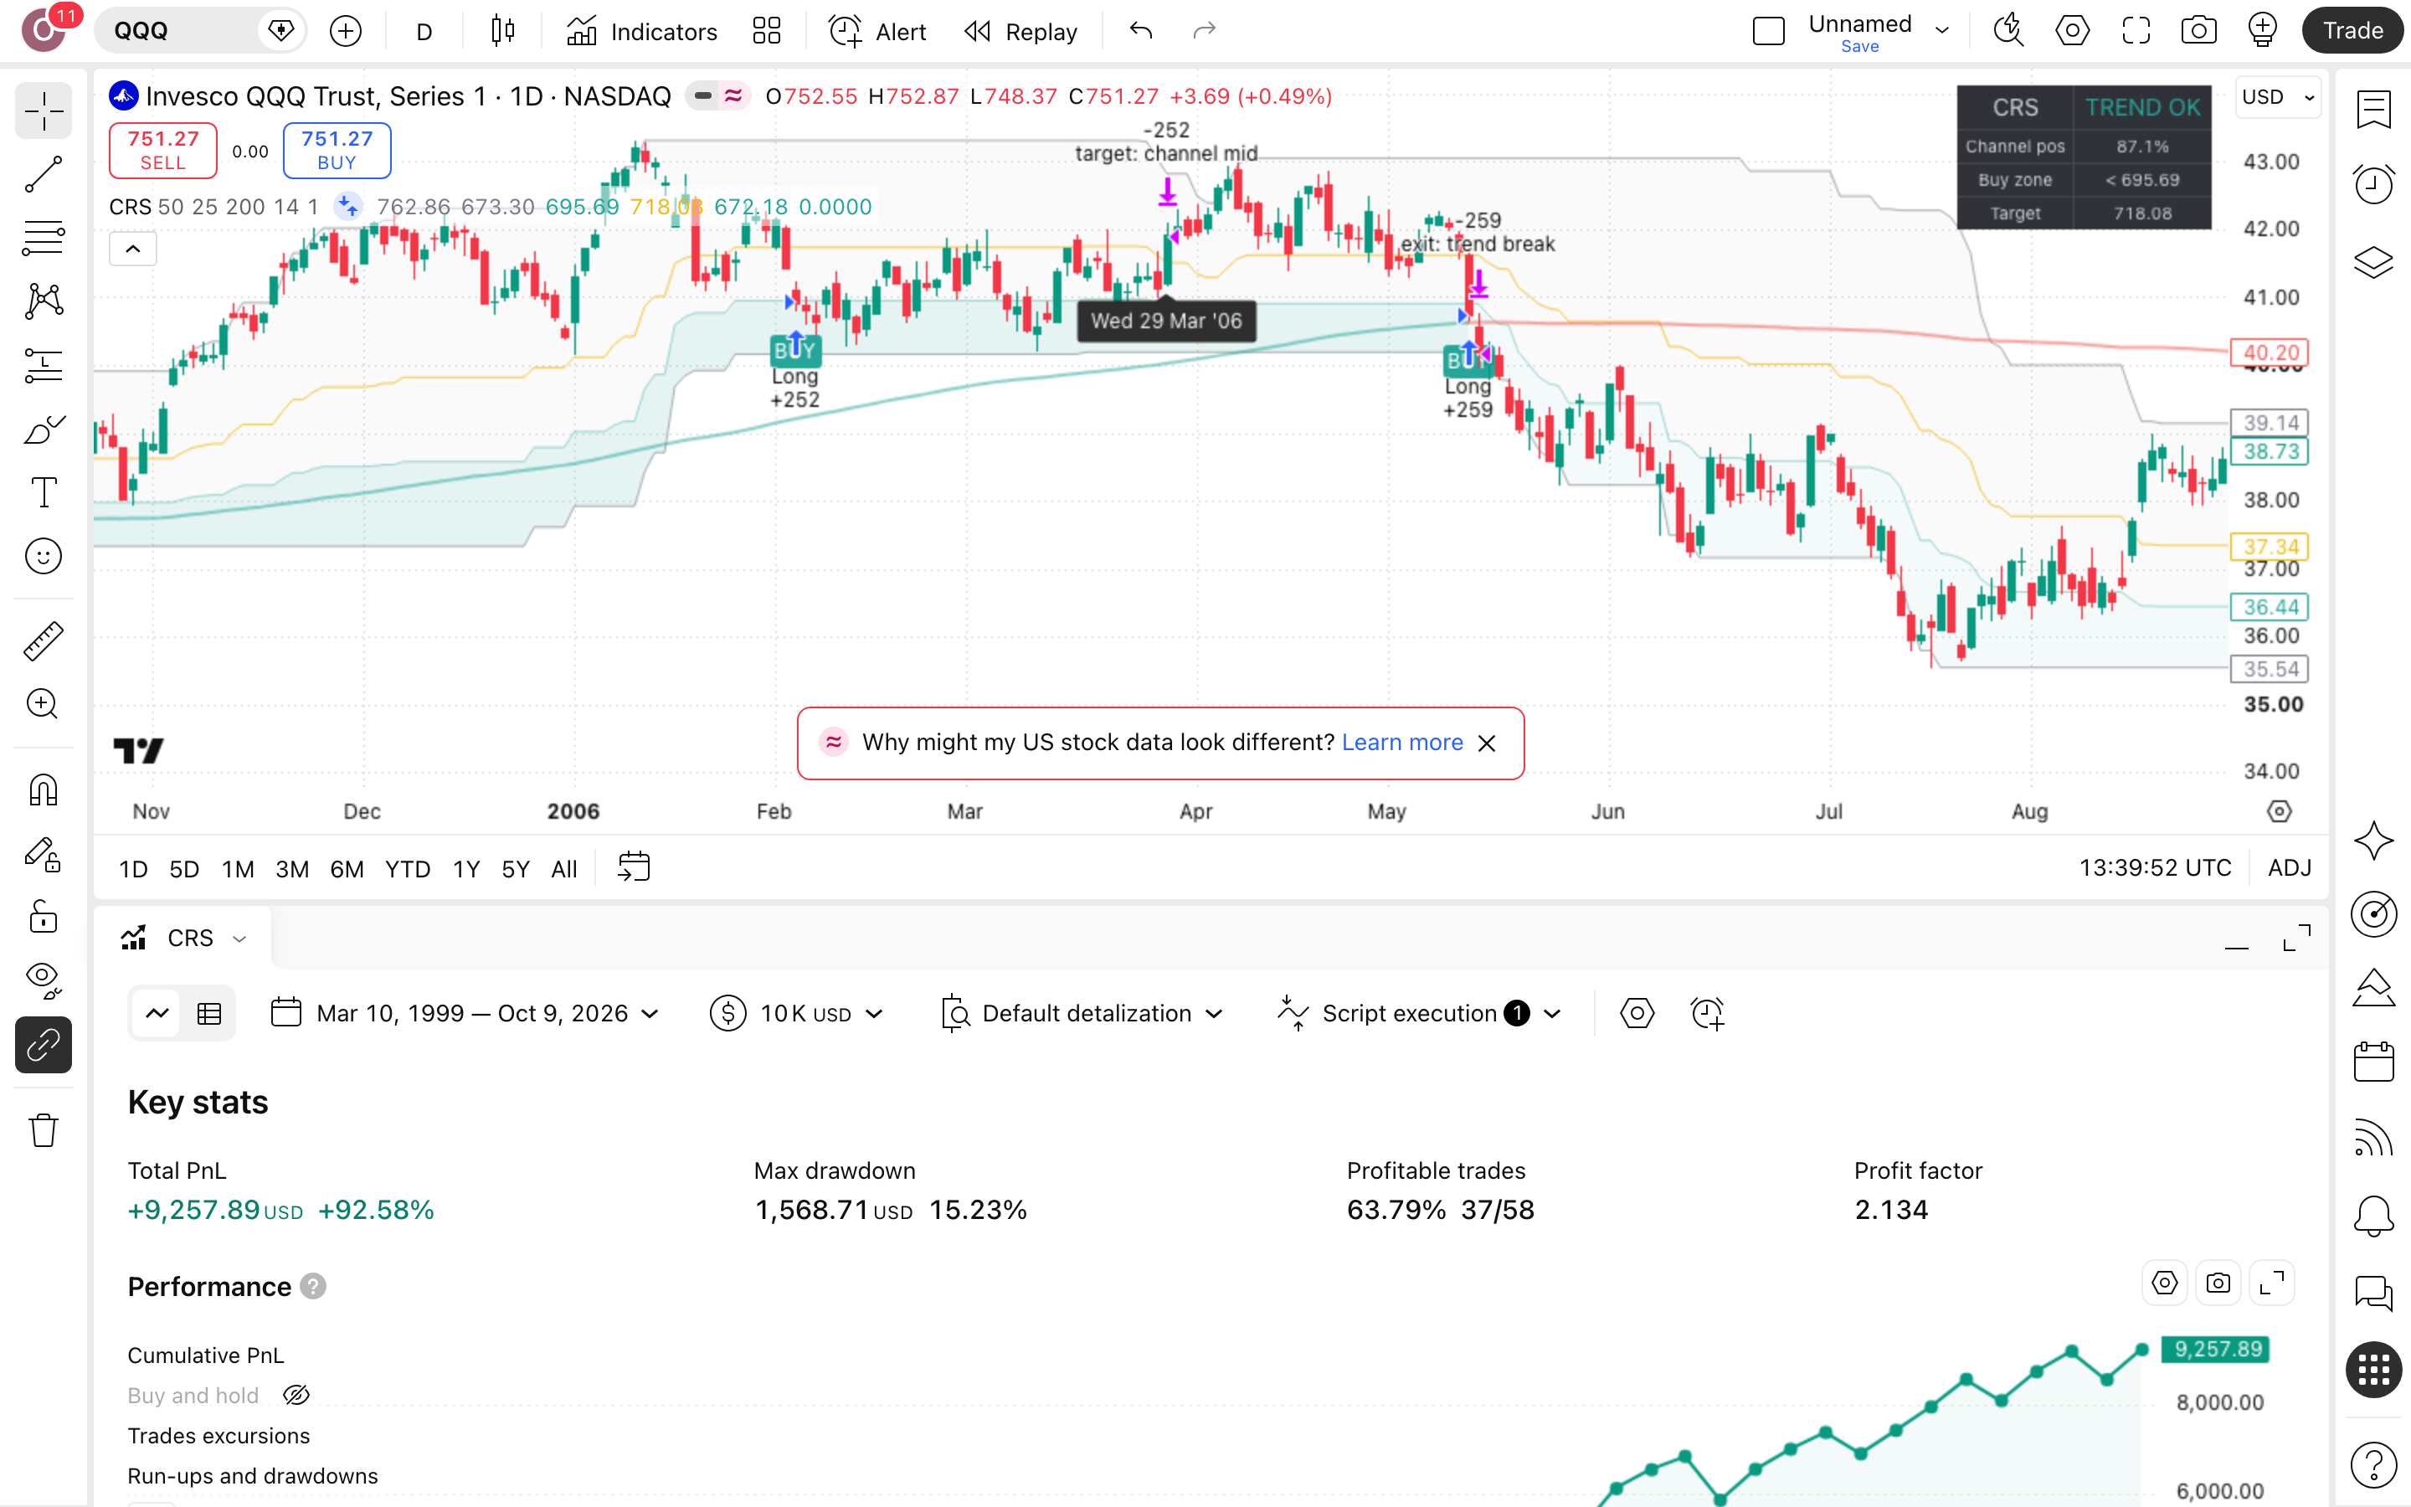Open the go to date calendar
2411x1507 pixels.
tap(634, 867)
